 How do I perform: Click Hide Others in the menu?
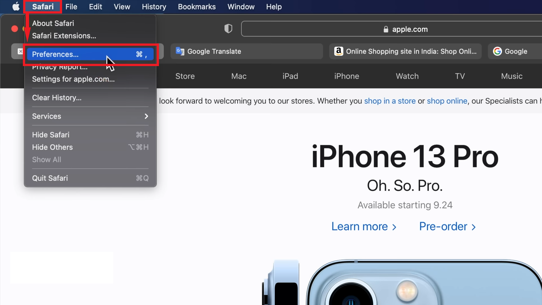[x=52, y=147]
